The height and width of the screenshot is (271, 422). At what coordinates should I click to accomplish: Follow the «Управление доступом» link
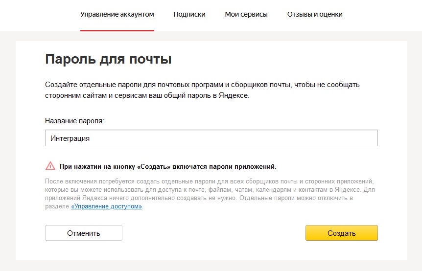coord(106,206)
